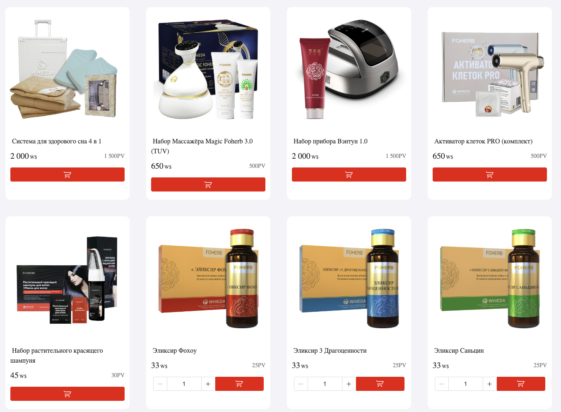Add plant hair dye shampoo set to cart
The height and width of the screenshot is (412, 561).
tap(67, 394)
